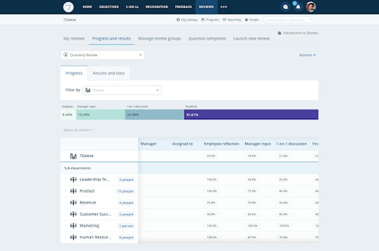Open the Quarterly Review dropdown
Screen dimensions: 379x251
click(x=102, y=55)
